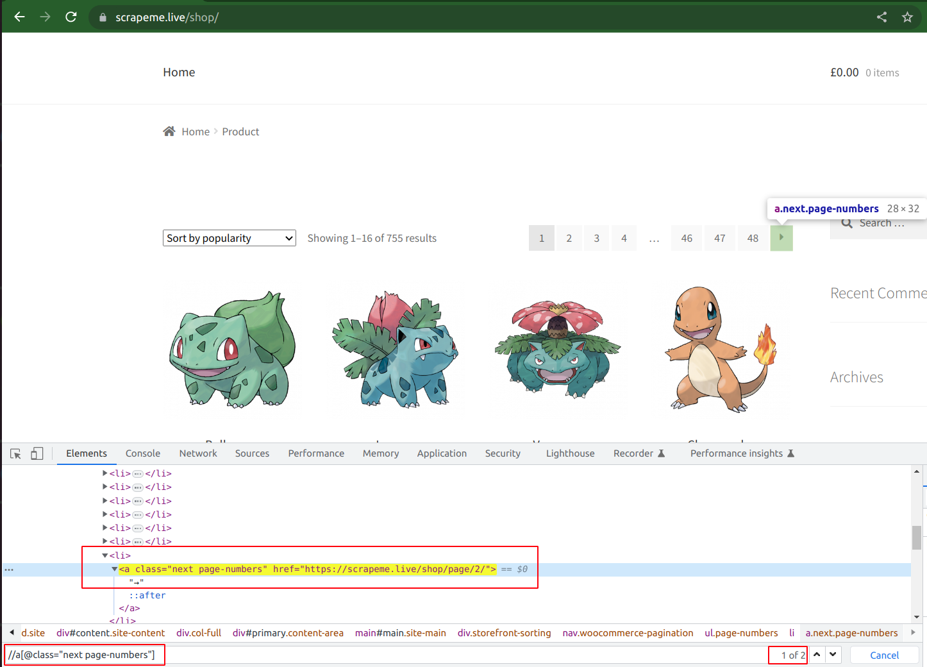Image resolution: width=927 pixels, height=667 pixels.
Task: Open the Product breadcrumb link
Action: pyautogui.click(x=240, y=131)
